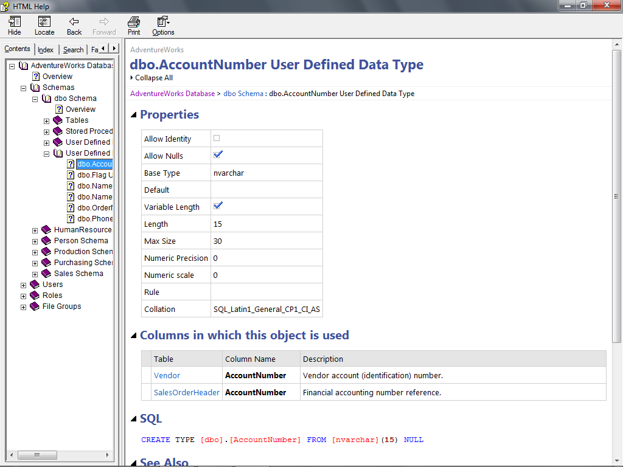Select the first dbo.Name tree item

(95, 186)
